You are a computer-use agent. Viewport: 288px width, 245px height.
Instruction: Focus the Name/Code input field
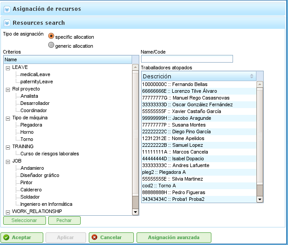pyautogui.click(x=187, y=59)
